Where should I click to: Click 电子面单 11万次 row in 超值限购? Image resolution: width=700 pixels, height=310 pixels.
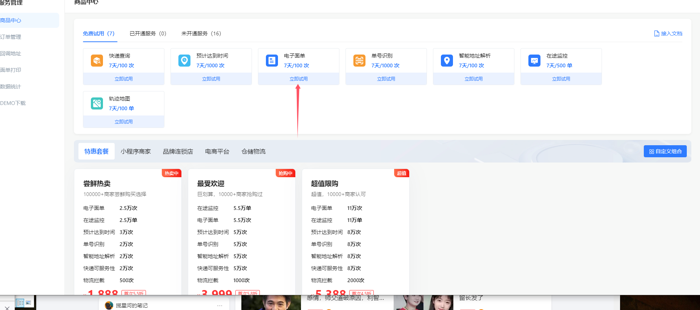(337, 208)
